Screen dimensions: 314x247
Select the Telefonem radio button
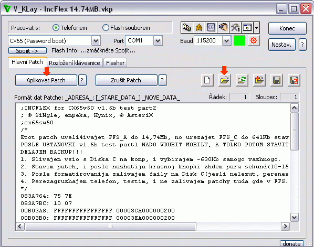tap(56, 28)
